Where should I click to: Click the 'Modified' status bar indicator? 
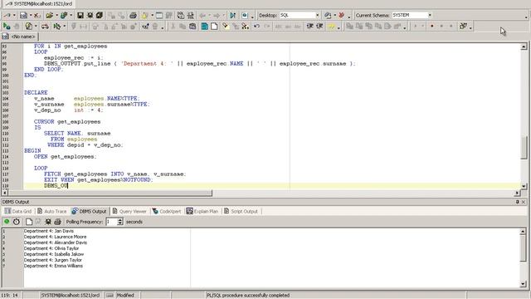[x=125, y=296]
